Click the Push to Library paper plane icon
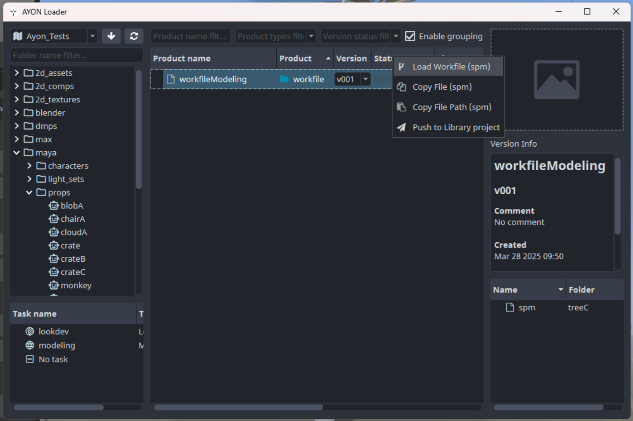Screen dimensions: 633x421 point(401,127)
